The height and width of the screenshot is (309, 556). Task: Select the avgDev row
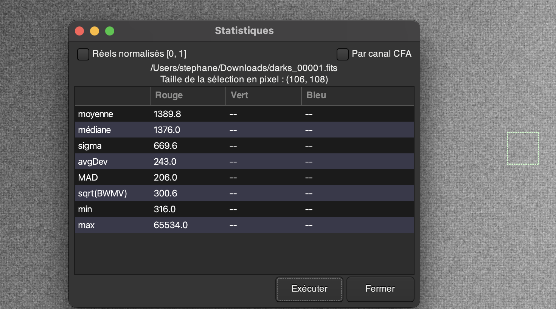[x=93, y=162]
